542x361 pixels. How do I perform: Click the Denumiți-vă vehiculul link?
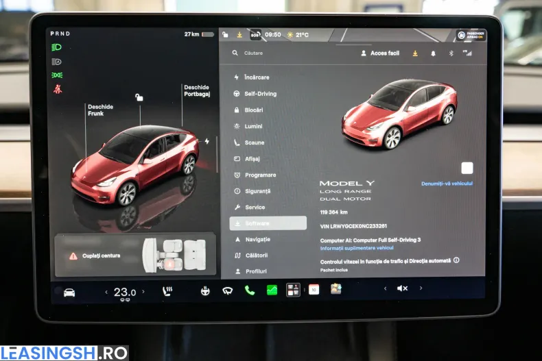(x=447, y=184)
